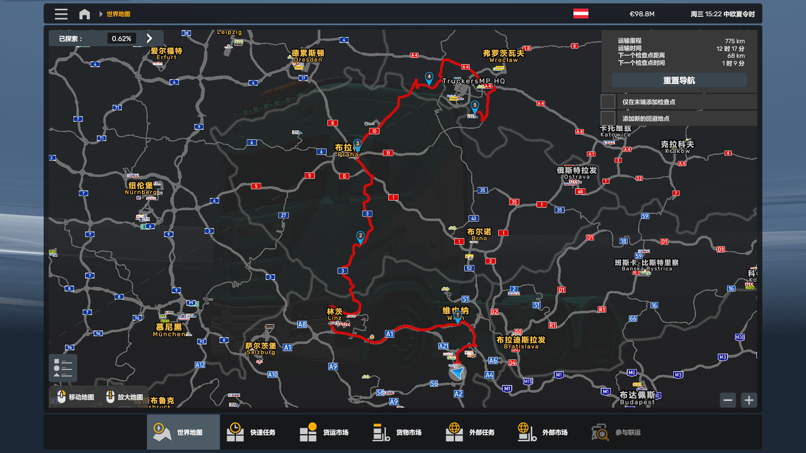The height and width of the screenshot is (453, 806).
Task: Click the zoom map mouse hint
Action: (x=124, y=397)
